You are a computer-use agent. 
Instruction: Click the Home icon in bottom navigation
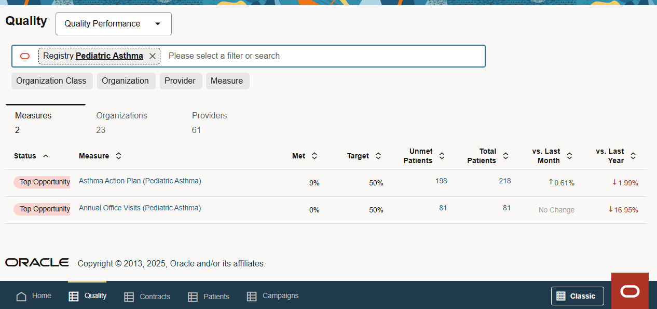(x=21, y=295)
